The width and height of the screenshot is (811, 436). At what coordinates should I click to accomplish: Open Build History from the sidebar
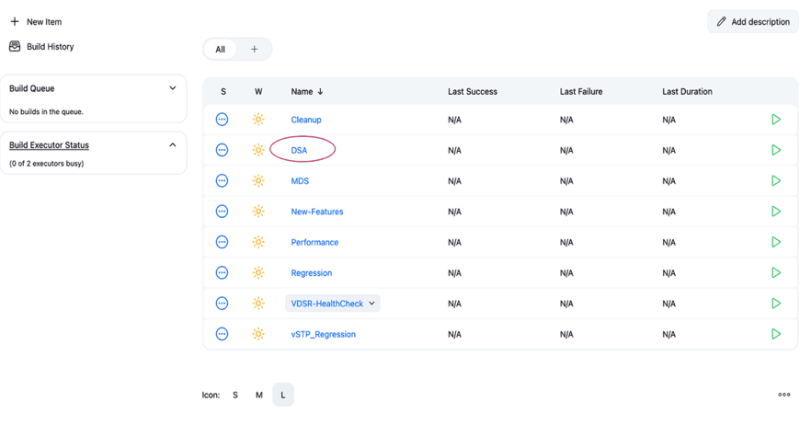50,46
